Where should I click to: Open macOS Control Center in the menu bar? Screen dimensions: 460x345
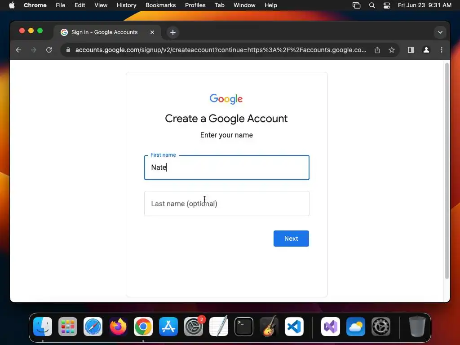click(x=387, y=5)
